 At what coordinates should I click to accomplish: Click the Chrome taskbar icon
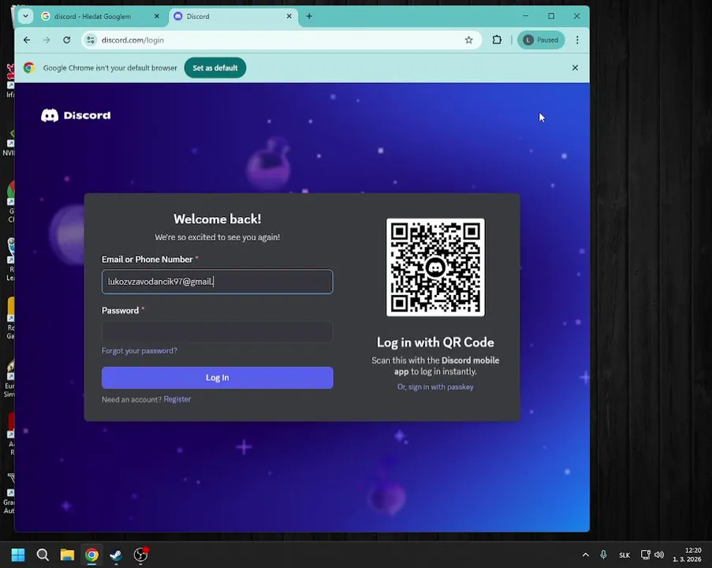point(91,555)
